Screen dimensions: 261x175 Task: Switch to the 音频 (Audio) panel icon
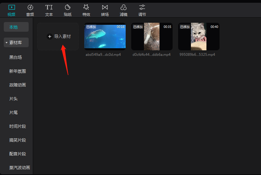[30, 8]
